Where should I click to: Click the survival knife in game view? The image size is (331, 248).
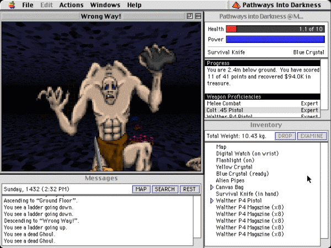(x=99, y=154)
